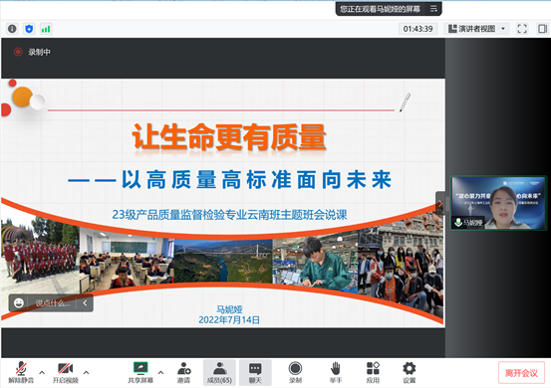Select the speaker video thumbnail
This screenshot has height=388, width=551.
click(x=498, y=203)
